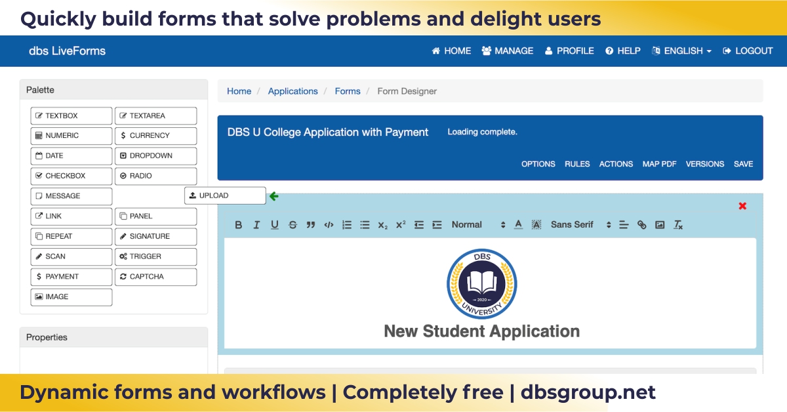Select the Captcha palette item

(156, 277)
